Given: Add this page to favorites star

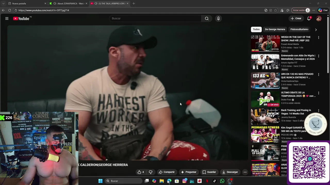Looking at the screenshot, I should (x=276, y=10).
